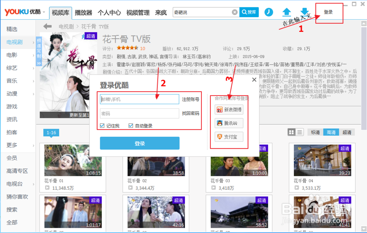Switch to the 视频库 tab
Viewport: 367px width, 233px height.
[x=61, y=12]
